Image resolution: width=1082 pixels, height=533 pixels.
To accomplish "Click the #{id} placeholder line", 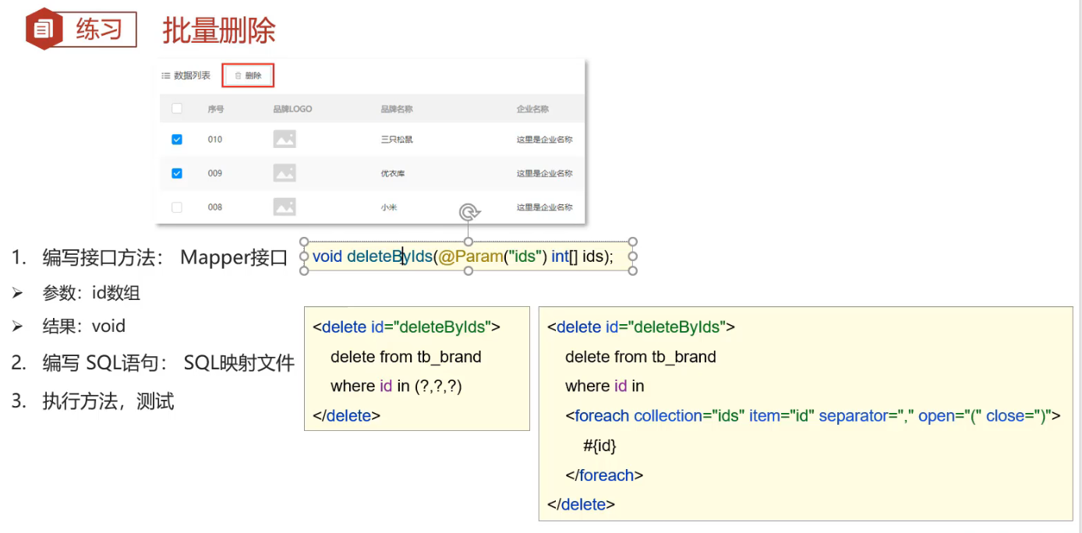I will pyautogui.click(x=599, y=446).
